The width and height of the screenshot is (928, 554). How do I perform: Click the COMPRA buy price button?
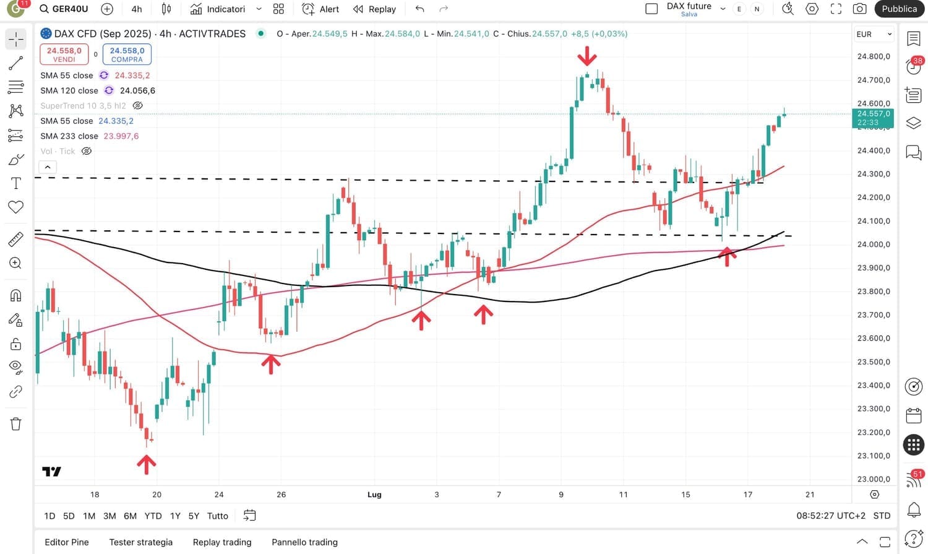point(127,54)
